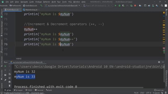Open the VCS menu
This screenshot has width=168, height=94.
tap(70, 2)
